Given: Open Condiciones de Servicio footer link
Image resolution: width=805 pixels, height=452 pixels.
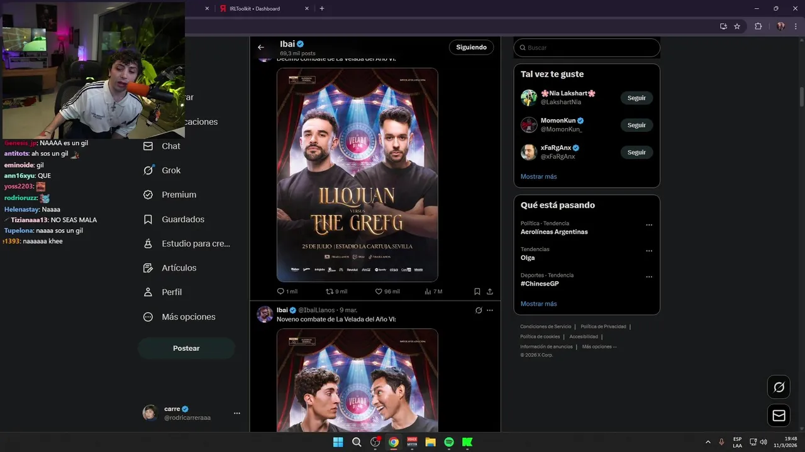Looking at the screenshot, I should point(545,326).
